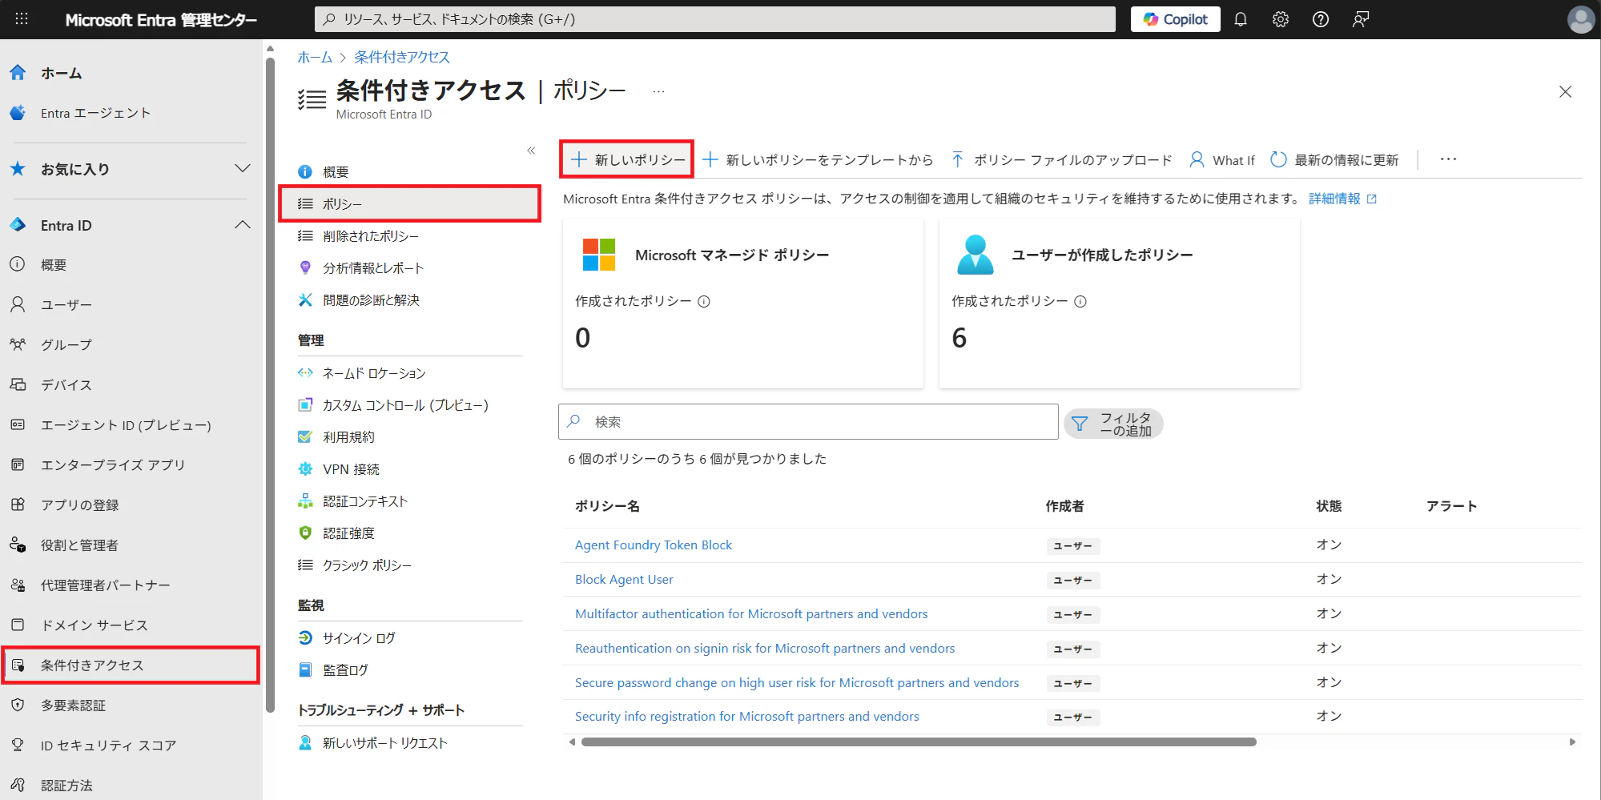Click the ホーム breadcrumb link
This screenshot has width=1601, height=800.
coord(315,57)
